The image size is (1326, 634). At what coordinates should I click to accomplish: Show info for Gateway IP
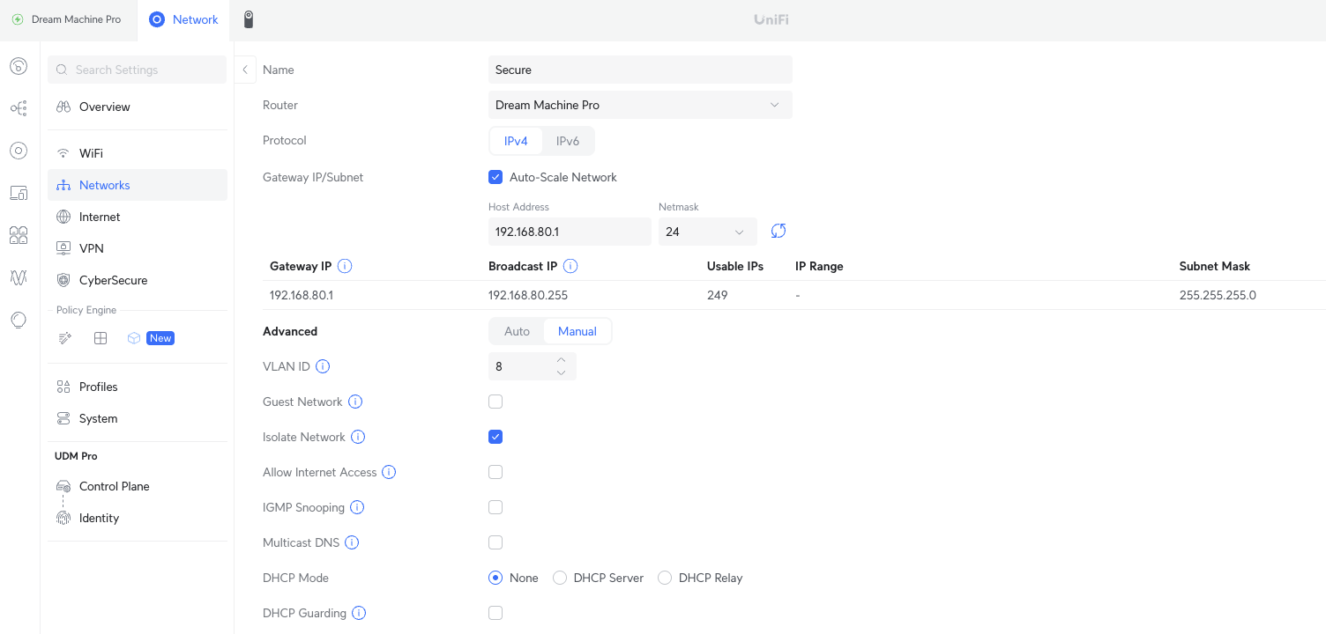click(x=346, y=266)
